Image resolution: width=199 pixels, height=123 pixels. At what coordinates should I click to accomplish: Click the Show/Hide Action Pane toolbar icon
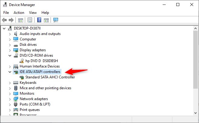click(x=46, y=20)
